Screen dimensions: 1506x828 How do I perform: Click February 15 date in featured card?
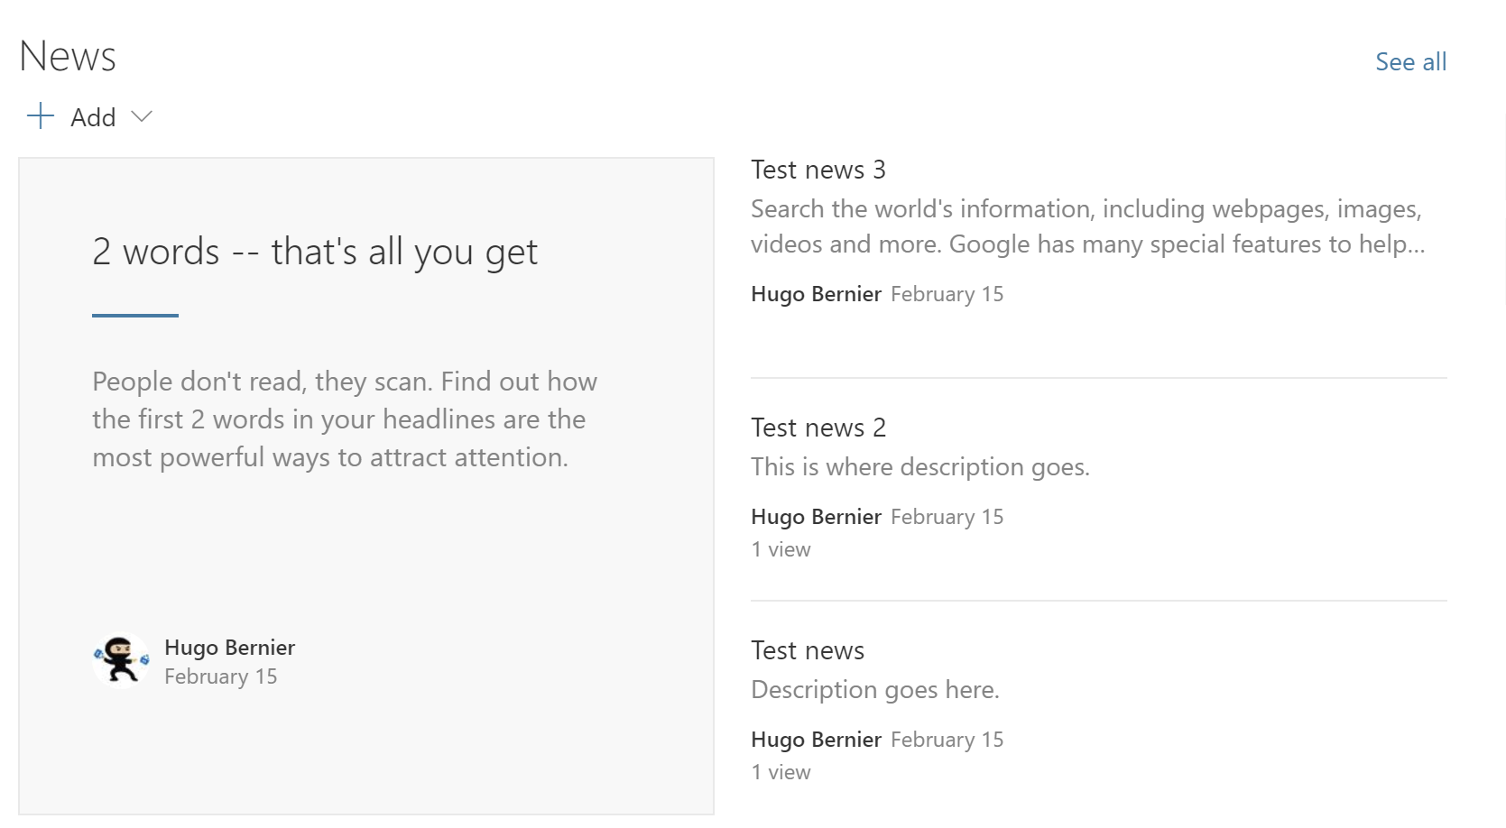click(221, 676)
